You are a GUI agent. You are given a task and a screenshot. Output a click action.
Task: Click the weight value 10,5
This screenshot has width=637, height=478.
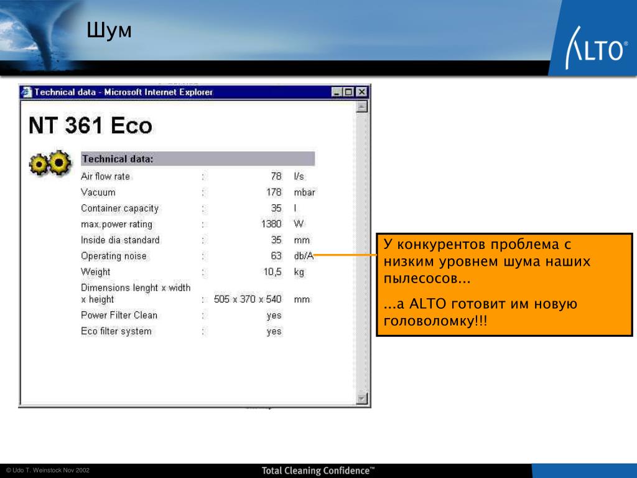pyautogui.click(x=272, y=272)
